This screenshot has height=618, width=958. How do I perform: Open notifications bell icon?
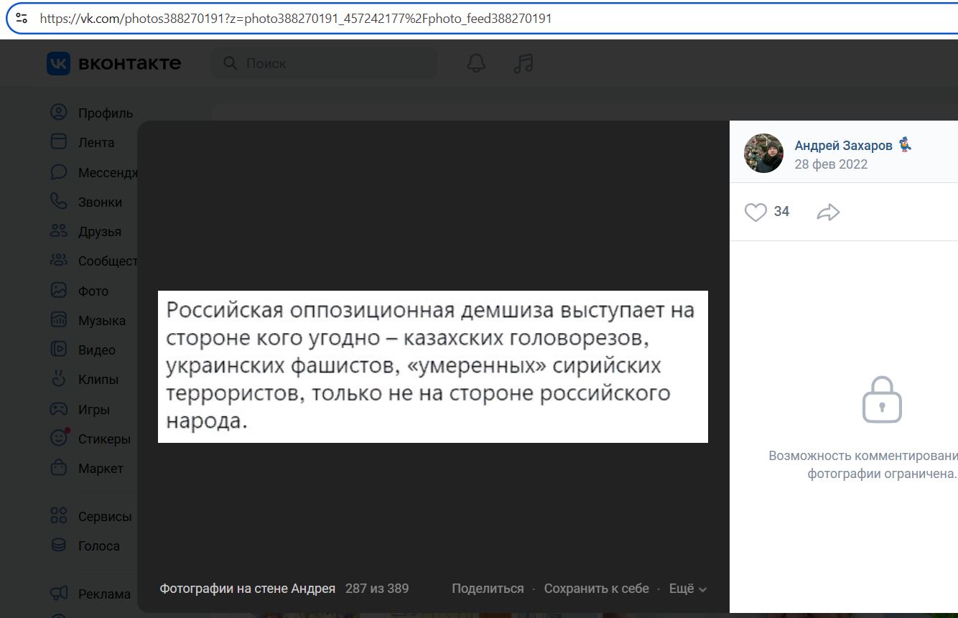[x=476, y=63]
